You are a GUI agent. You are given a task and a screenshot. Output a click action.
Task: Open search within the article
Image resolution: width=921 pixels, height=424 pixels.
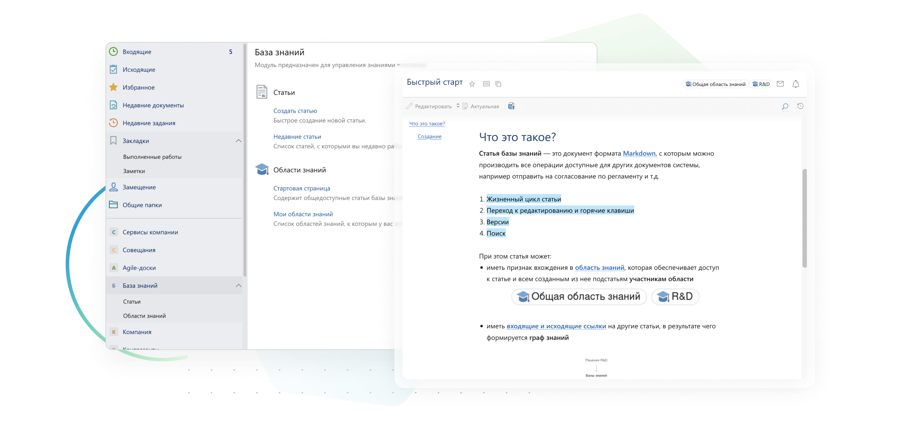[785, 106]
